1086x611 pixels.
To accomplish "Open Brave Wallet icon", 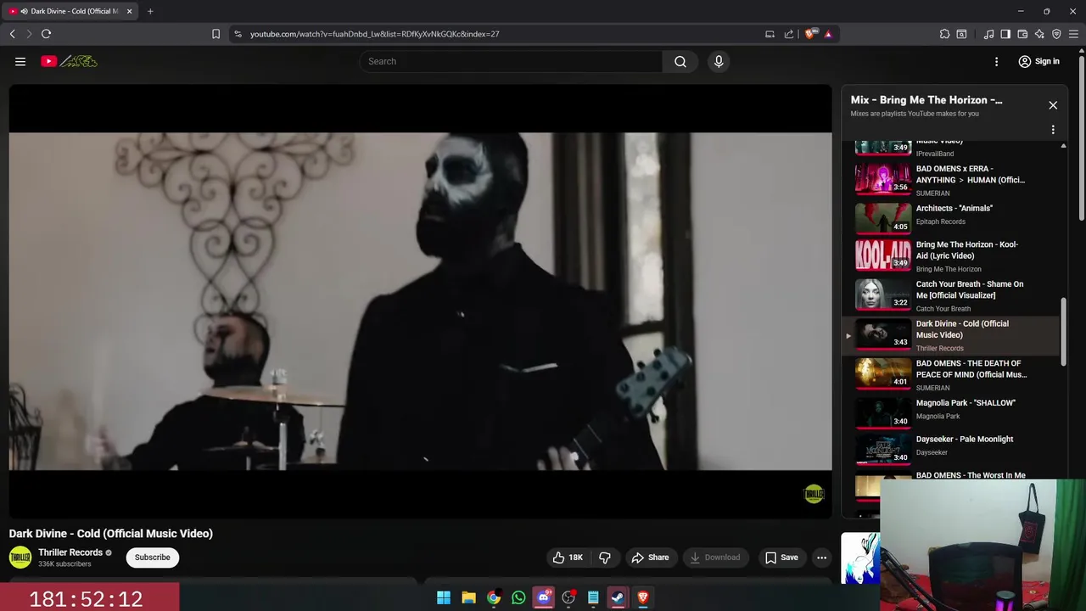I will click(x=1022, y=34).
